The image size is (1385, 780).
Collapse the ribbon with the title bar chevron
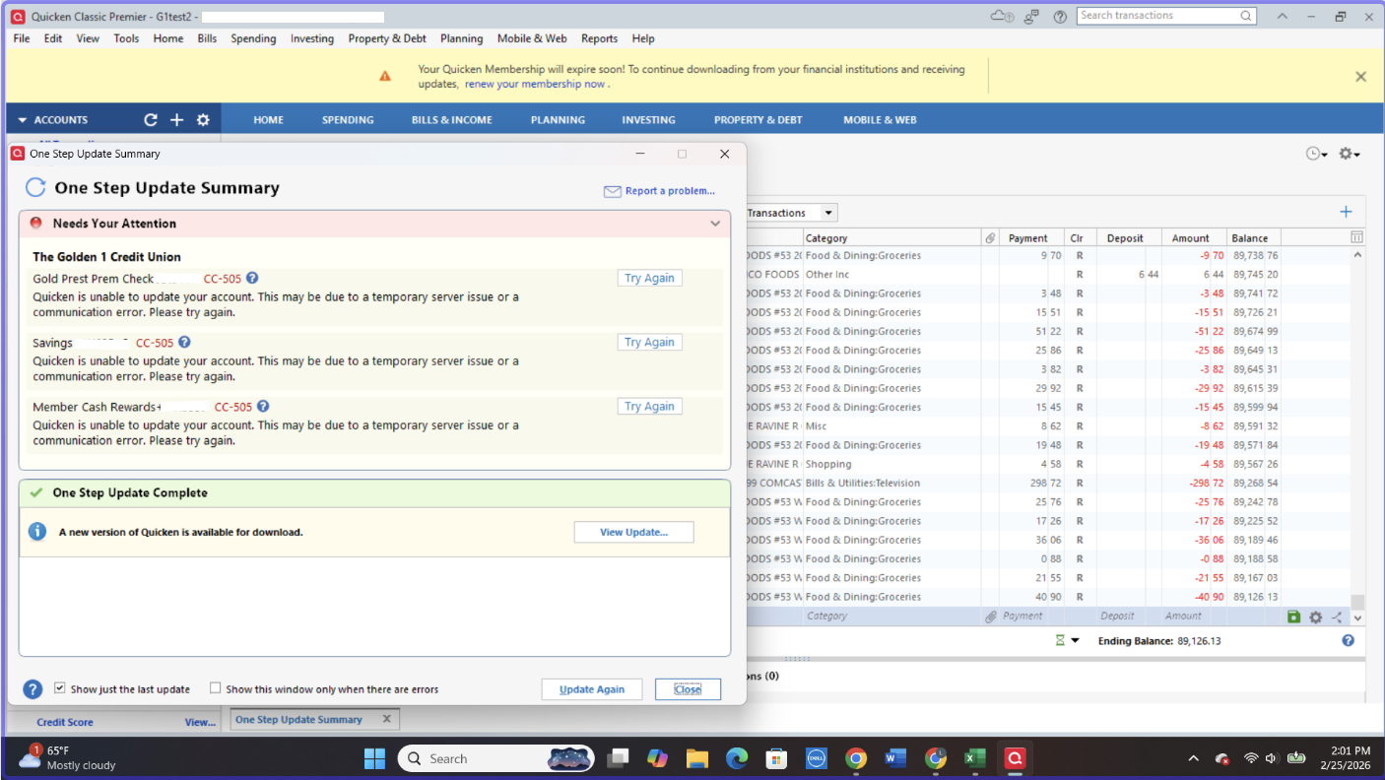1283,16
